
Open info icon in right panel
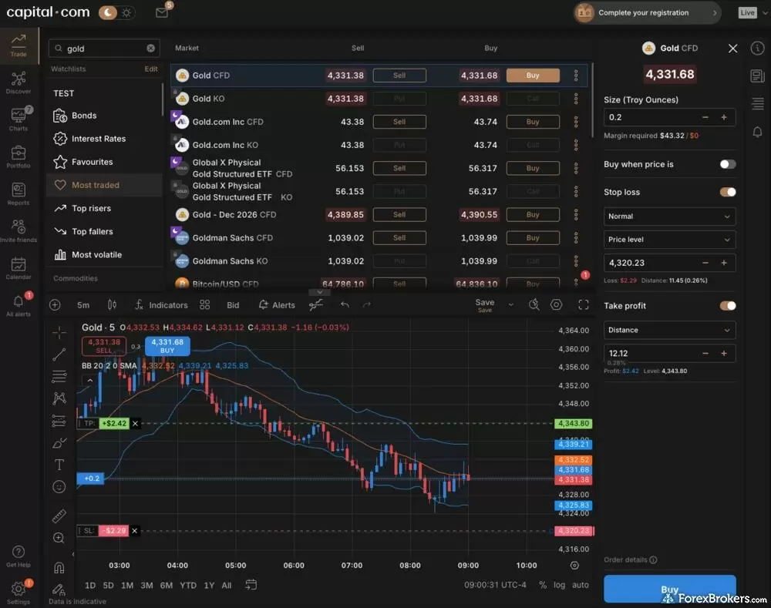(x=757, y=49)
